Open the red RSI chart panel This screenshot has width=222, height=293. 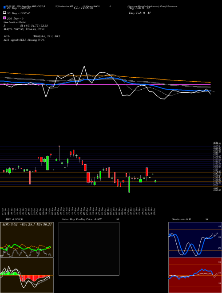(195, 275)
